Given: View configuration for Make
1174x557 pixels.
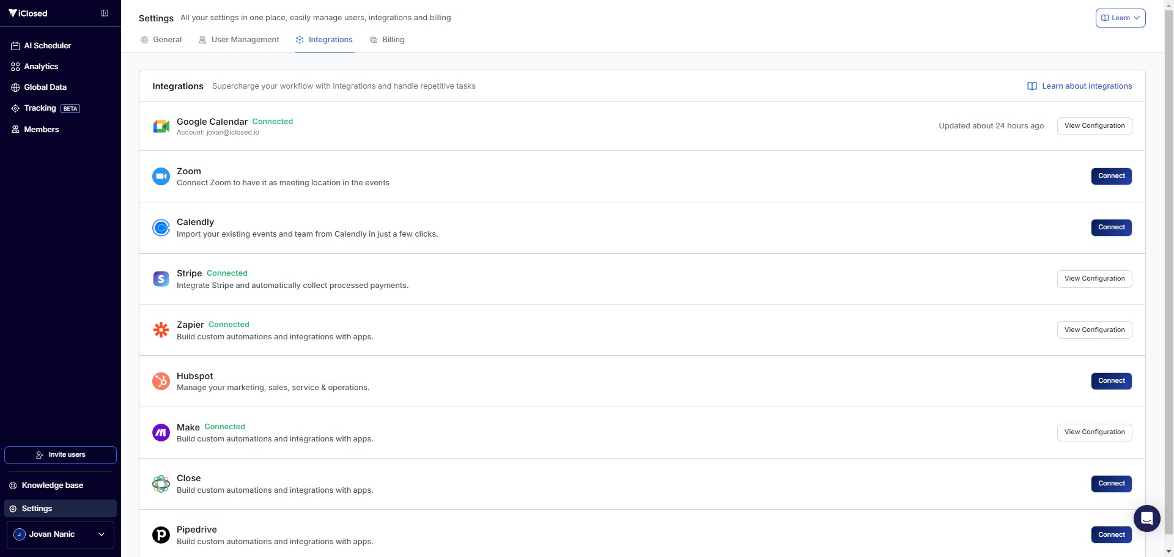Looking at the screenshot, I should pos(1095,432).
